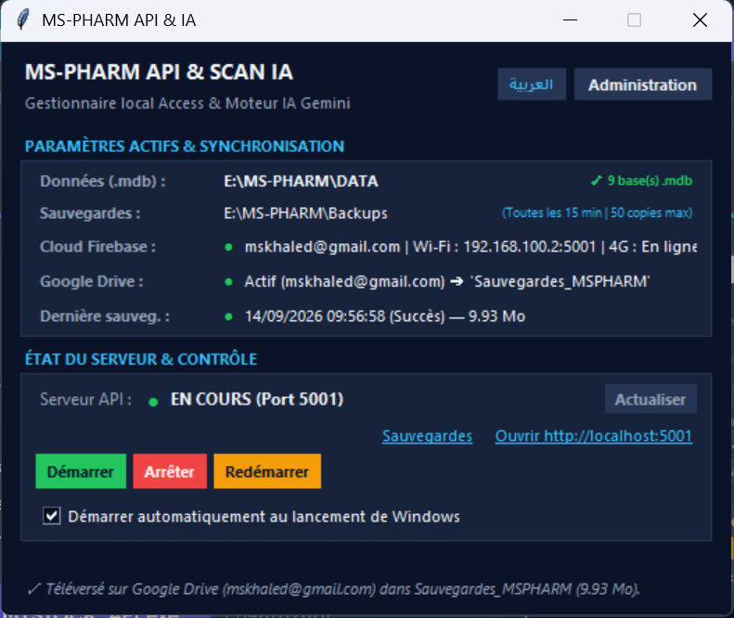Screen dimensions: 734x618
Task: Click the 'PARAMÈTRES ACTIFS & SYNCHRONISATION' heading
Action: [185, 146]
